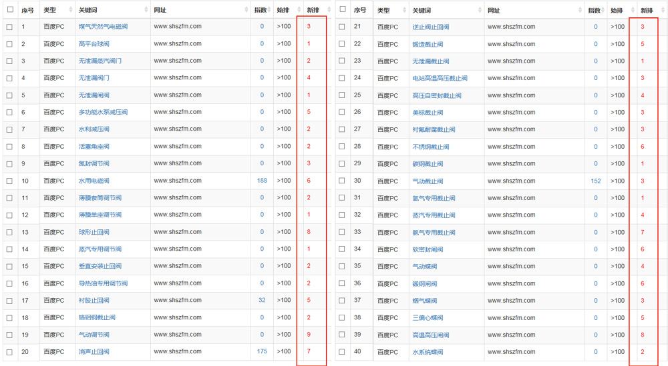Click sort arrows for 类型 in left table

(x=71, y=11)
